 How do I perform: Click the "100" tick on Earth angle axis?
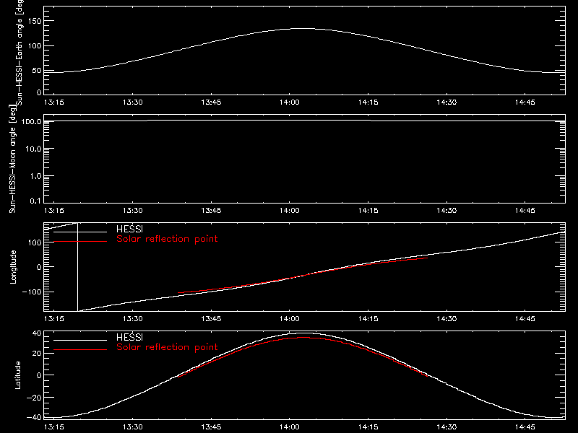(35, 46)
